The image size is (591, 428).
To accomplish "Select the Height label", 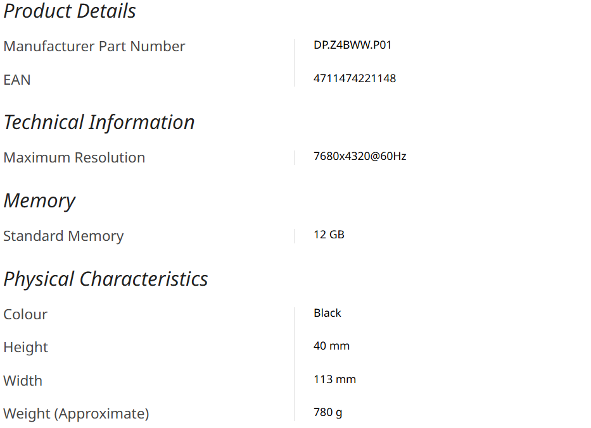I will pyautogui.click(x=26, y=347).
